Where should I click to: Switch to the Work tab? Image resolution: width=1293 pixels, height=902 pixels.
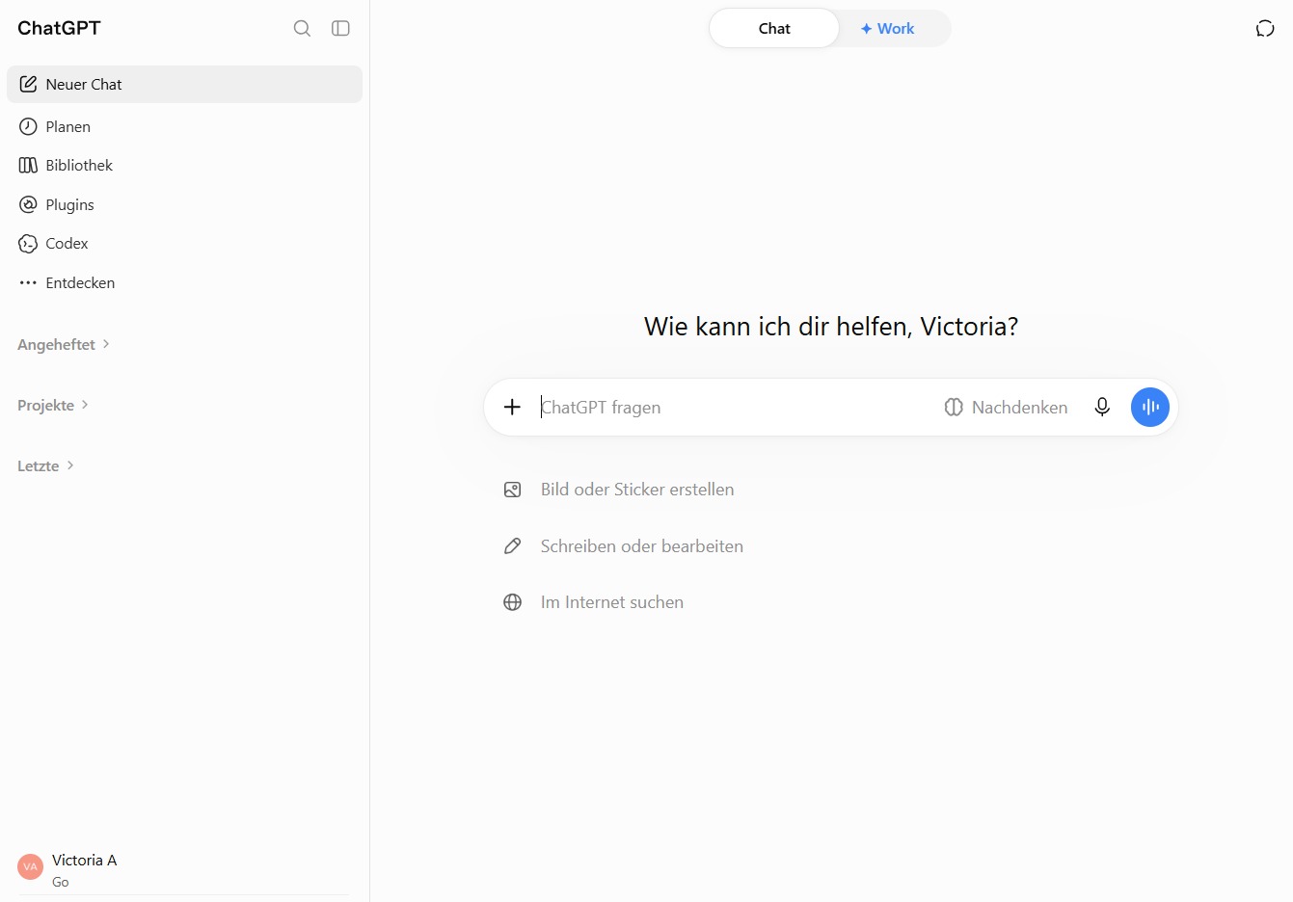point(887,28)
